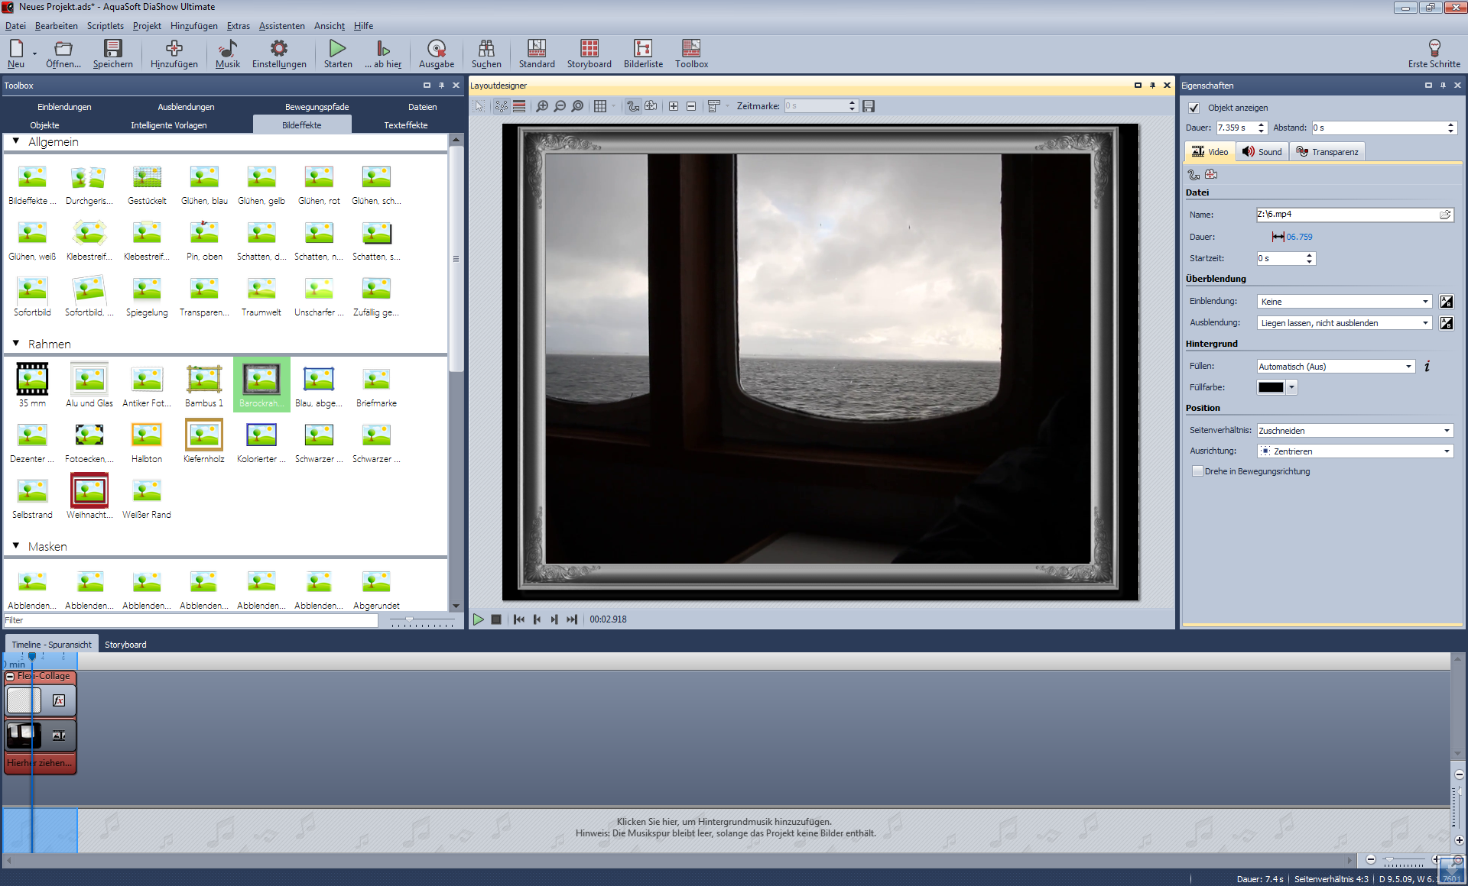
Task: Click the Texteffekte toolbox tab
Action: tap(405, 125)
